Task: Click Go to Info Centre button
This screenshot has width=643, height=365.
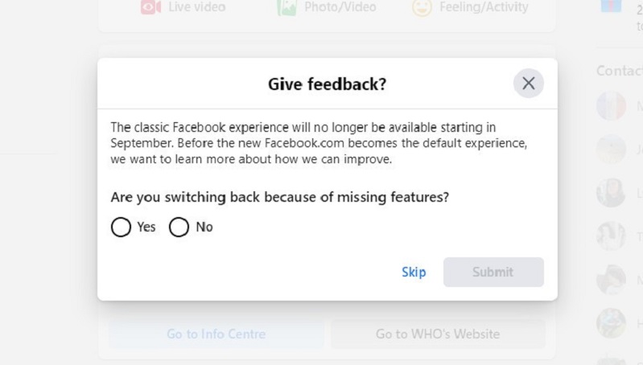Action: [x=216, y=334]
